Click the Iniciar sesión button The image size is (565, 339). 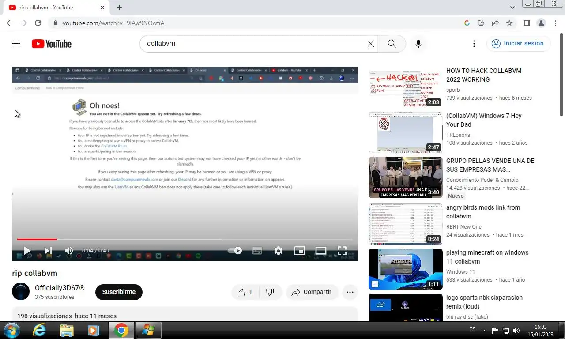pos(518,44)
